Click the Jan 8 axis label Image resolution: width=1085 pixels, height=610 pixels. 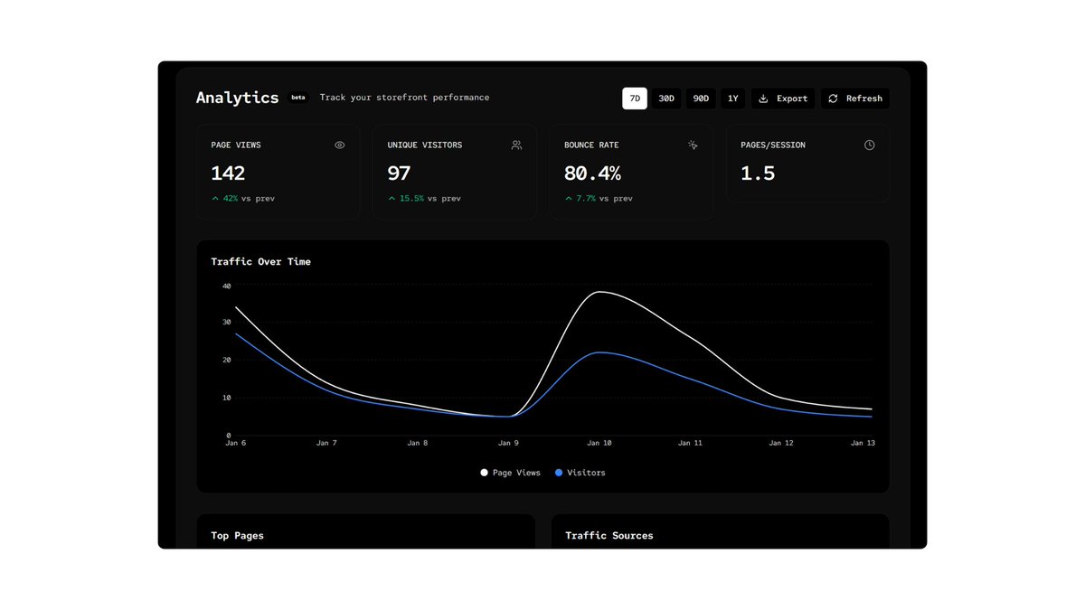tap(418, 443)
